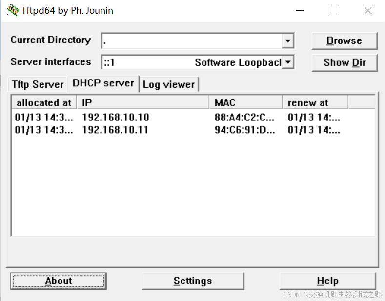Click allocated time in 192.168.10.10 row

(x=44, y=118)
